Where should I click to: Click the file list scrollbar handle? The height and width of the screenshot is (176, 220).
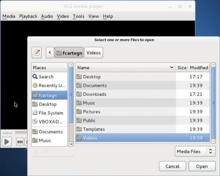coord(213,103)
